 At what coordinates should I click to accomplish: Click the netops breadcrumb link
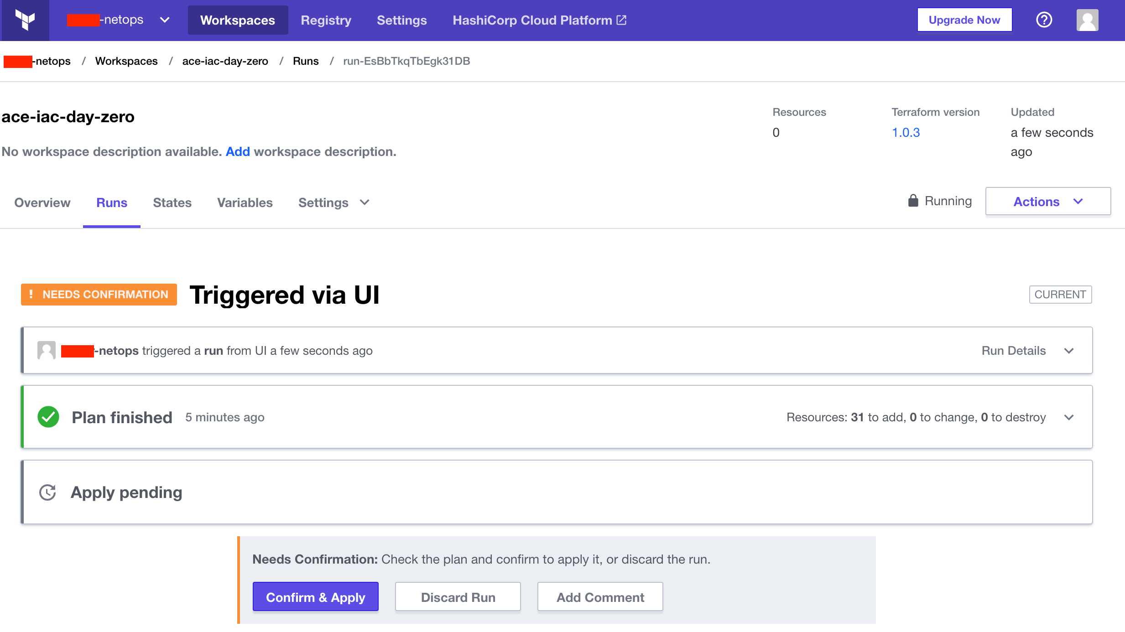[x=37, y=61]
